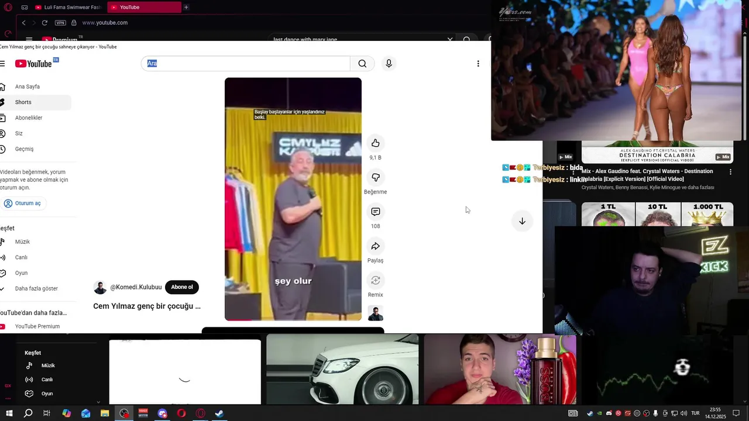The width and height of the screenshot is (749, 421).
Task: Start voice search with microphone
Action: tap(389, 64)
